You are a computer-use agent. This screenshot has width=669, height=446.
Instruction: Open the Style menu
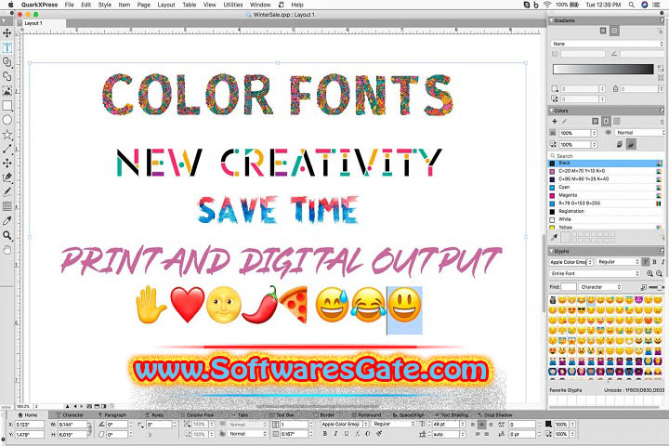click(x=104, y=5)
